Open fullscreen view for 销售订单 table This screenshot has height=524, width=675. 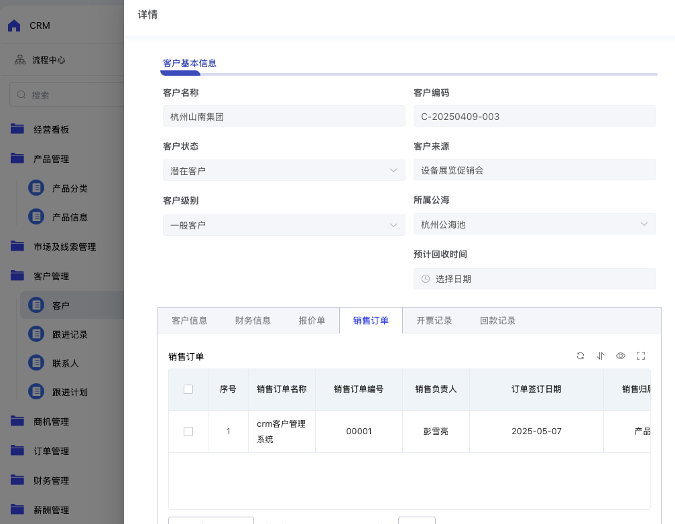click(x=641, y=356)
